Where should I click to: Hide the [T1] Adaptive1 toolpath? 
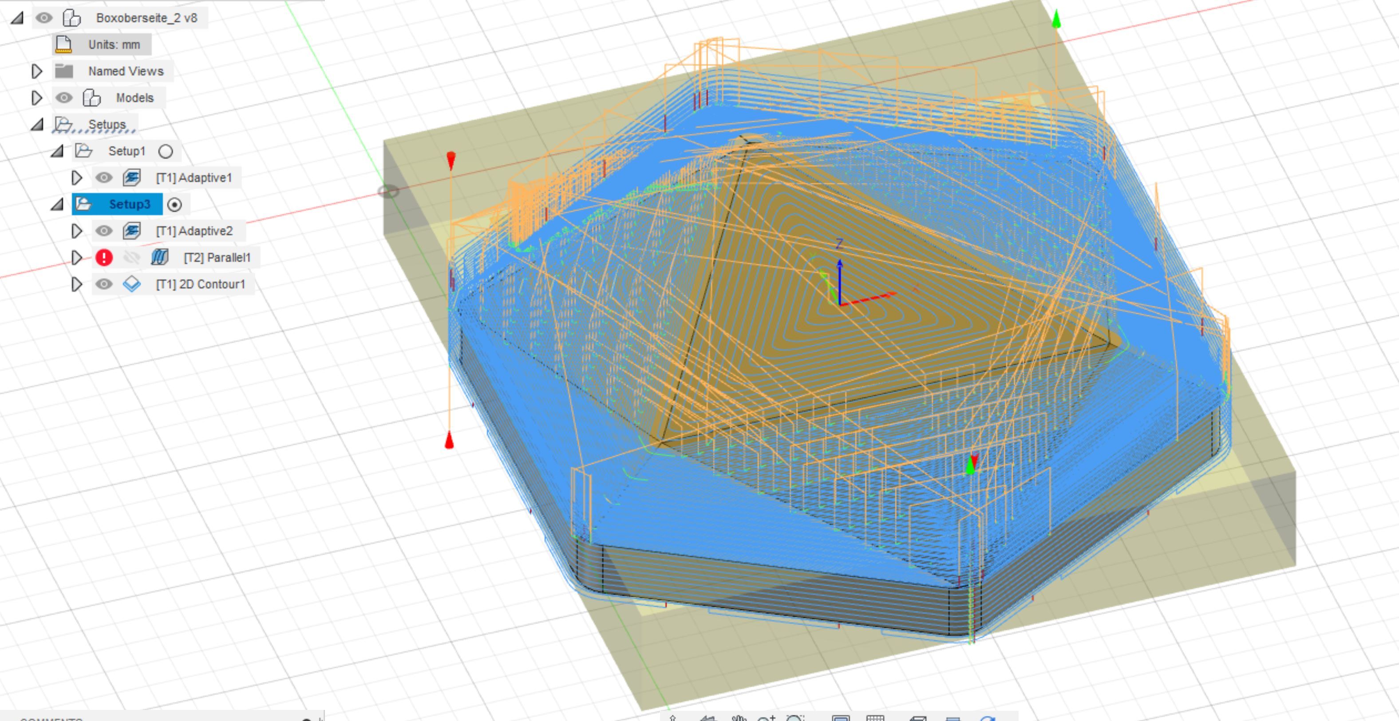point(104,177)
